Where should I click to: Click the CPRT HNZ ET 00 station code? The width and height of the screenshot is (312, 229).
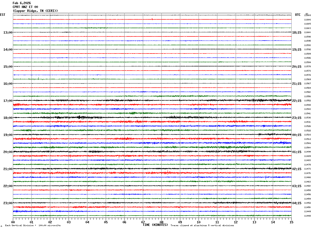coord(25,7)
